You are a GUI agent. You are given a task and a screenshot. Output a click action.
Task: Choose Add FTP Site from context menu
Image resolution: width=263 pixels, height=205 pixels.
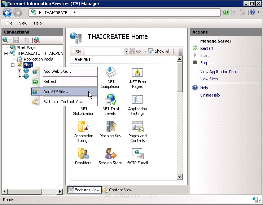(57, 92)
